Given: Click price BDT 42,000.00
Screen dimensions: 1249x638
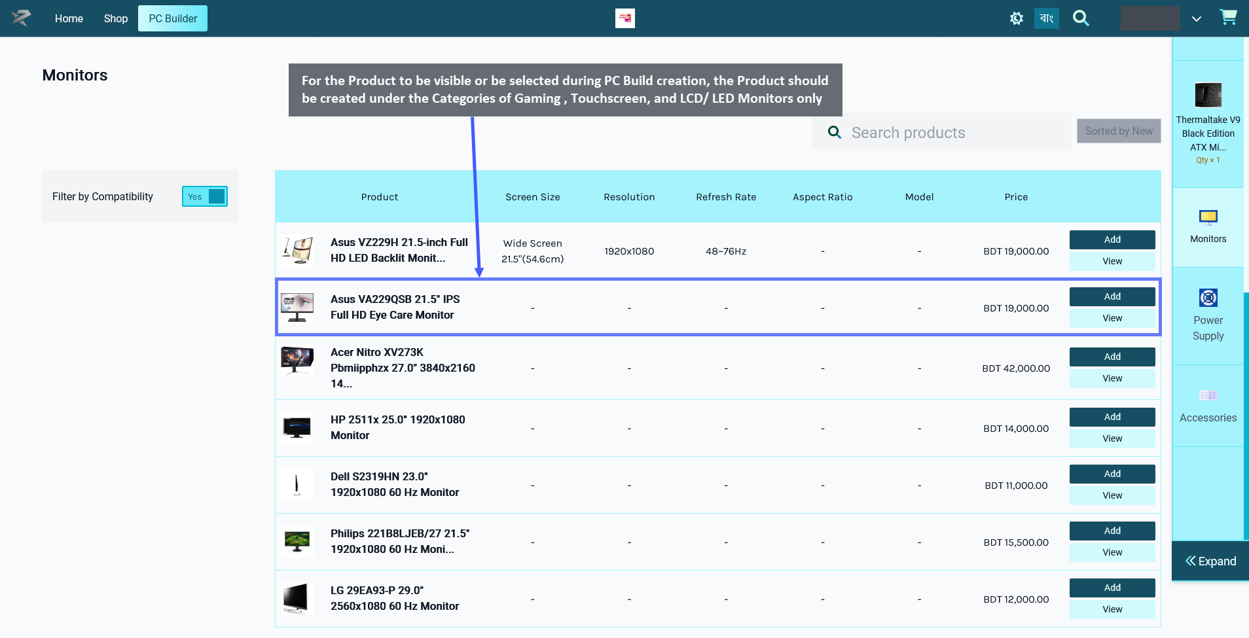Looking at the screenshot, I should [x=1016, y=368].
